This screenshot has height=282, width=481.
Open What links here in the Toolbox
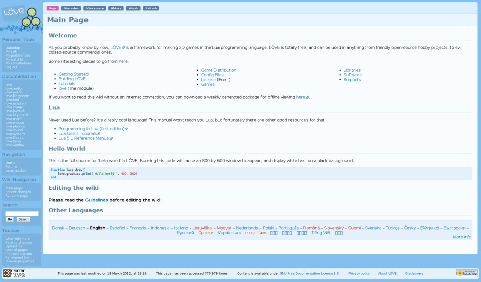[x=18, y=239]
